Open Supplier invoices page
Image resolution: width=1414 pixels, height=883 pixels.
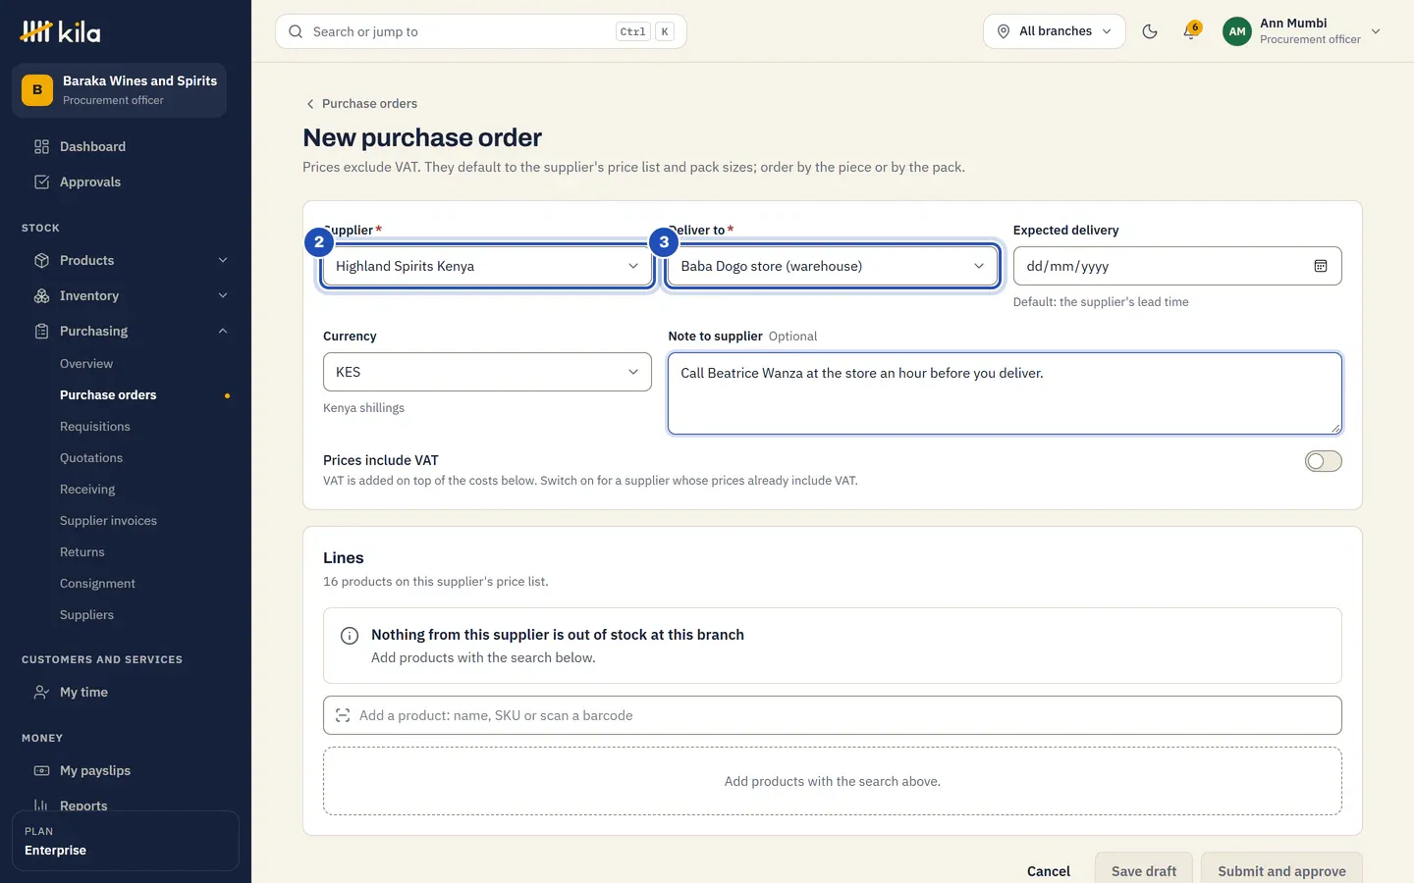pyautogui.click(x=108, y=520)
